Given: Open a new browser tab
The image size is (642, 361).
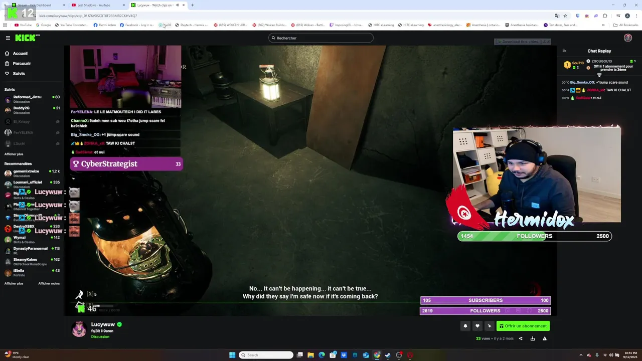Looking at the screenshot, I should click(x=192, y=5).
